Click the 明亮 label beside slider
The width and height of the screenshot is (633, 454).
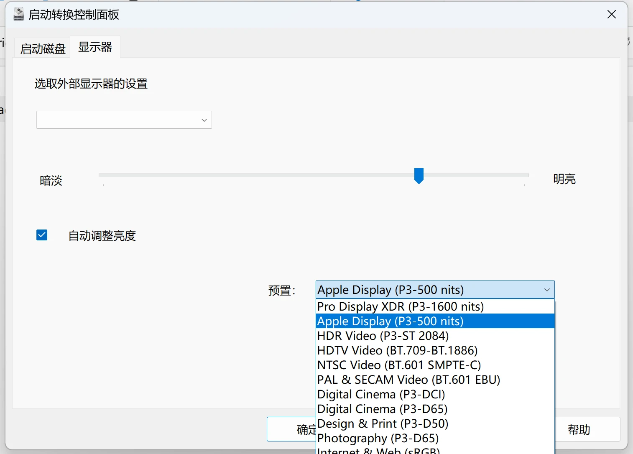coord(564,179)
